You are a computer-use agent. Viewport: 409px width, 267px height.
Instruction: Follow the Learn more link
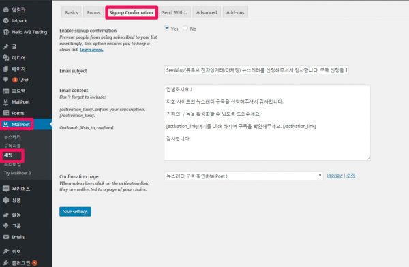pos(91,50)
